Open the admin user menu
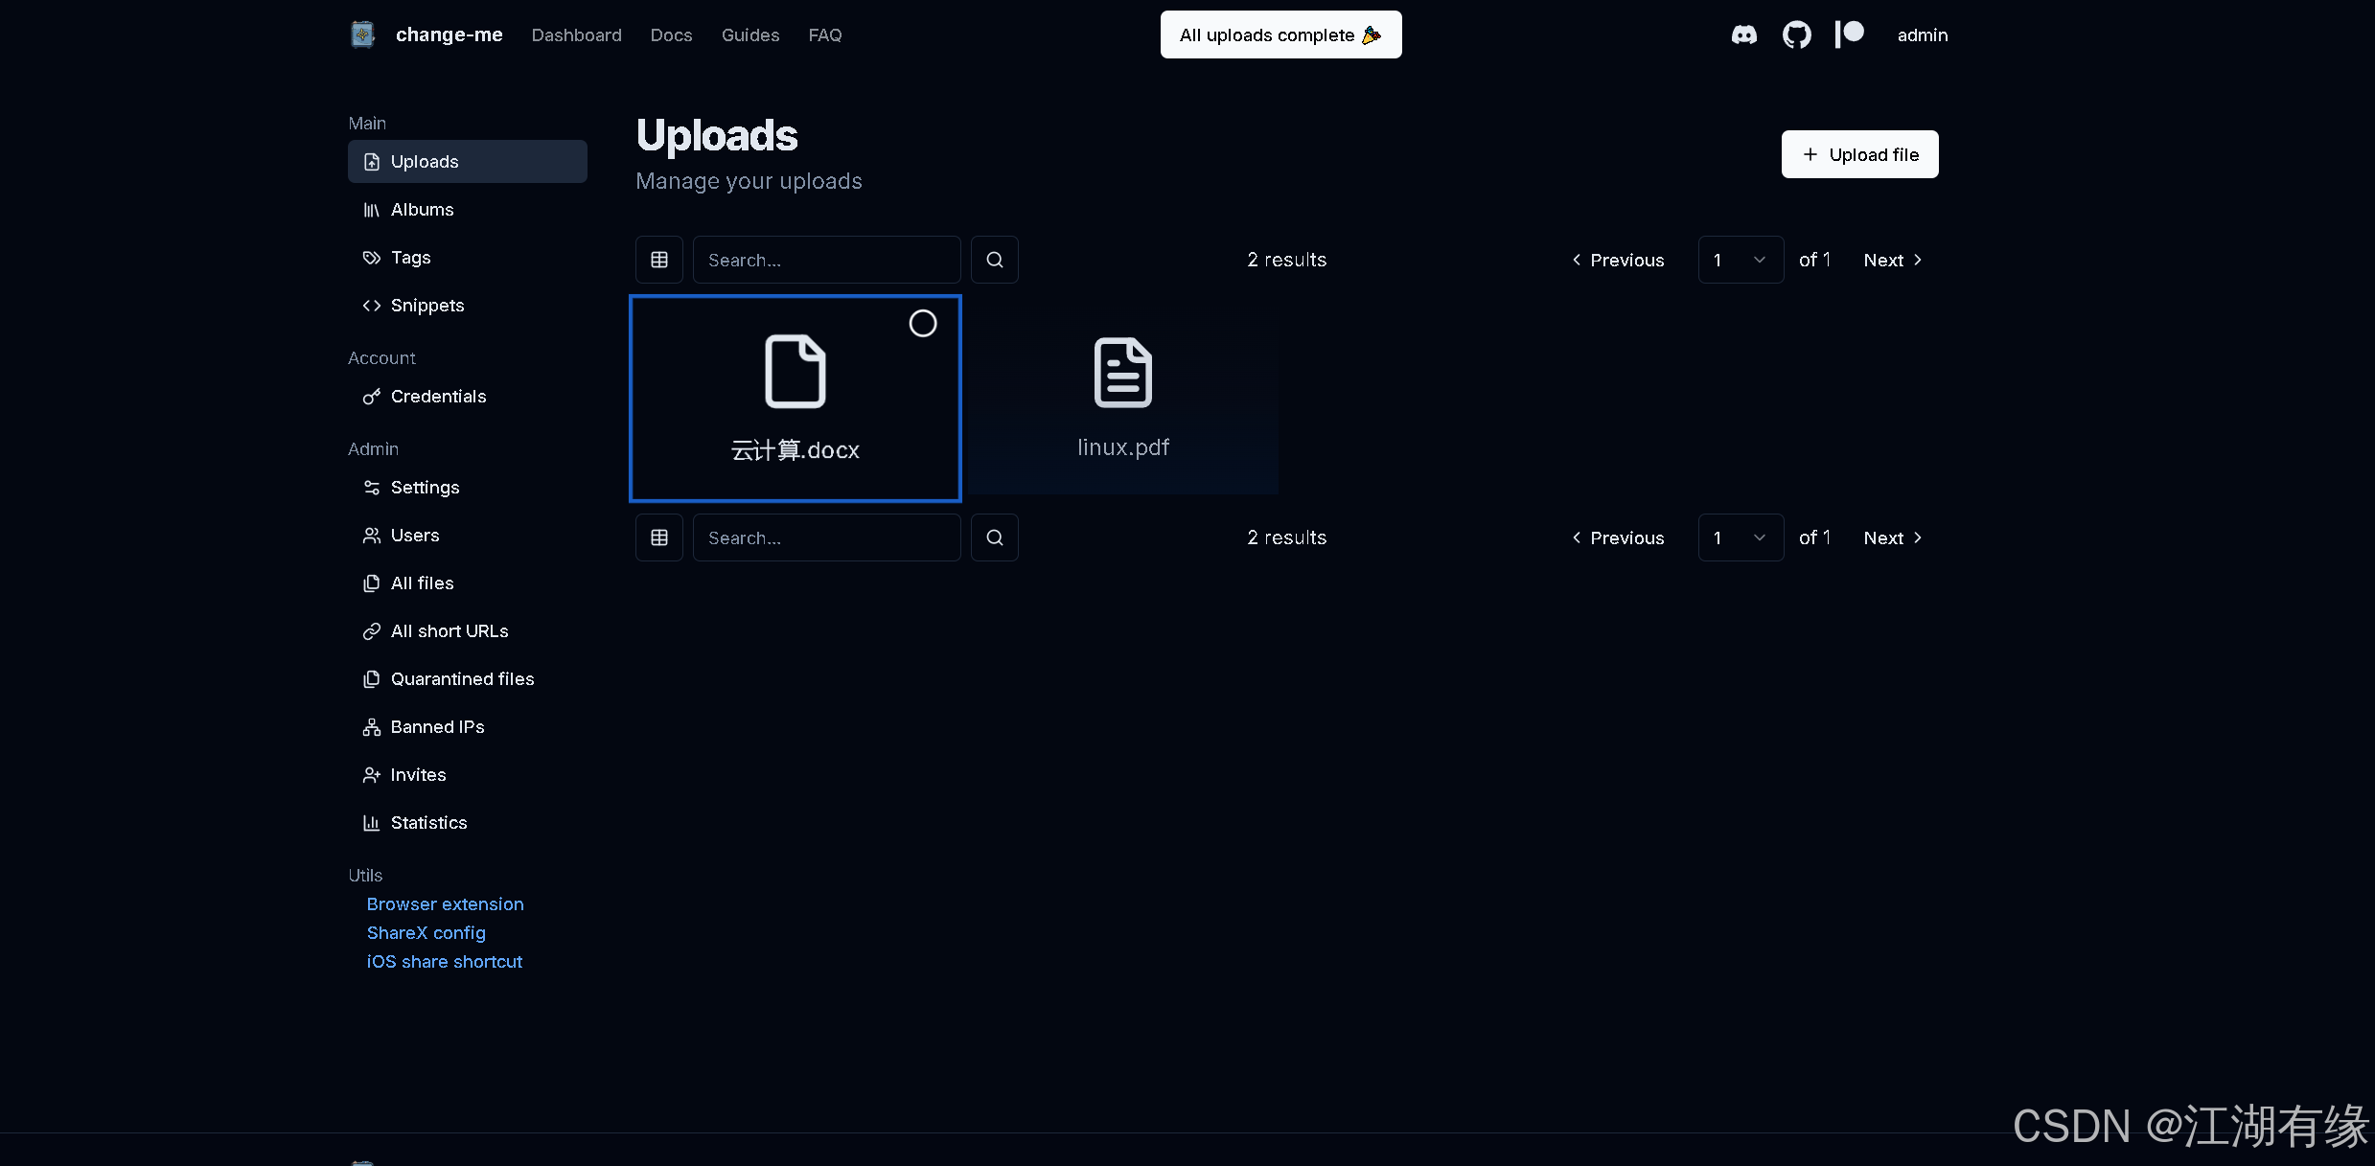Viewport: 2375px width, 1166px height. click(1922, 35)
